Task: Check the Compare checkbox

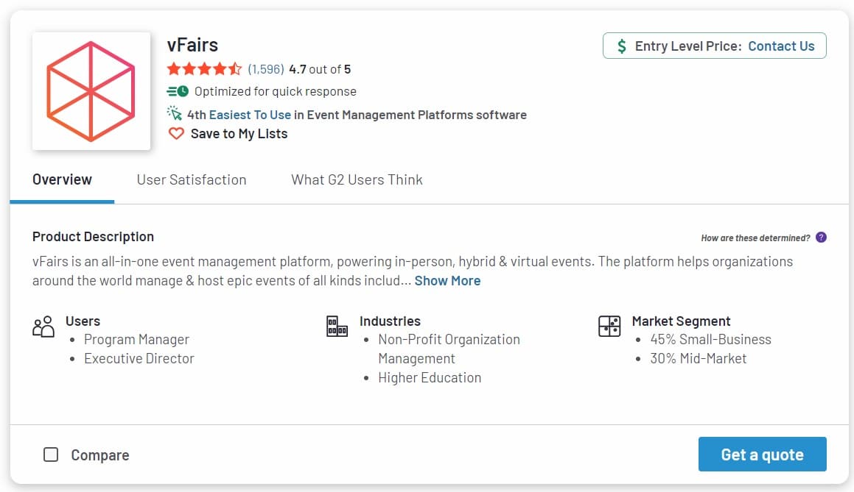Action: pyautogui.click(x=51, y=454)
